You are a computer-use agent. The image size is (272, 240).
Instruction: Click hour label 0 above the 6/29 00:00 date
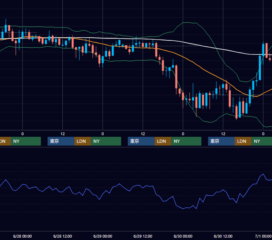(103, 134)
